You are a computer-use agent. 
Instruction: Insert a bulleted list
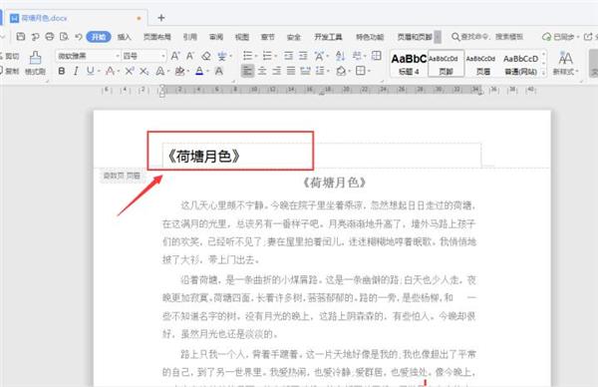tap(248, 56)
